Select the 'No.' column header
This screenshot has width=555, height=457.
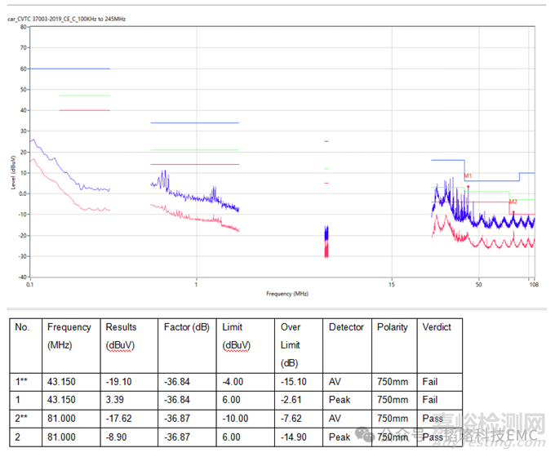(x=23, y=327)
